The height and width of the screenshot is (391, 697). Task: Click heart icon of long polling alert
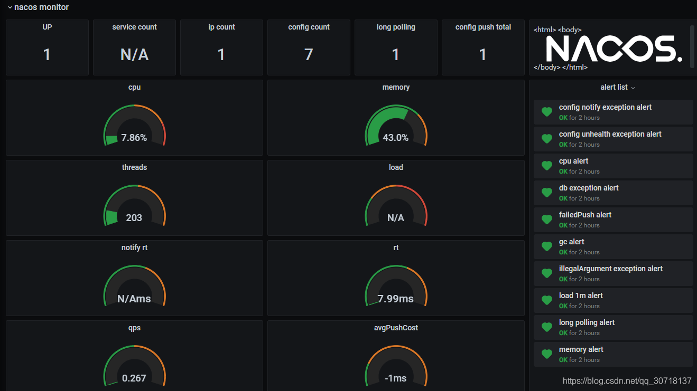click(547, 327)
